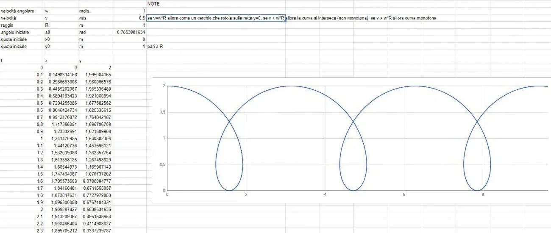
Task: Select the velocità angolare label cell
Action: pos(22,11)
